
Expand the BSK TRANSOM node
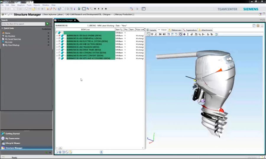[57, 47]
